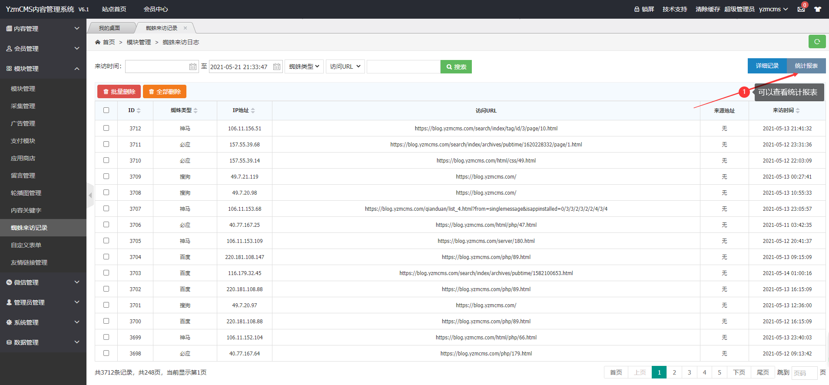829x385 pixels.
Task: Open 友情链接管理 in the sidebar
Action: tap(29, 262)
